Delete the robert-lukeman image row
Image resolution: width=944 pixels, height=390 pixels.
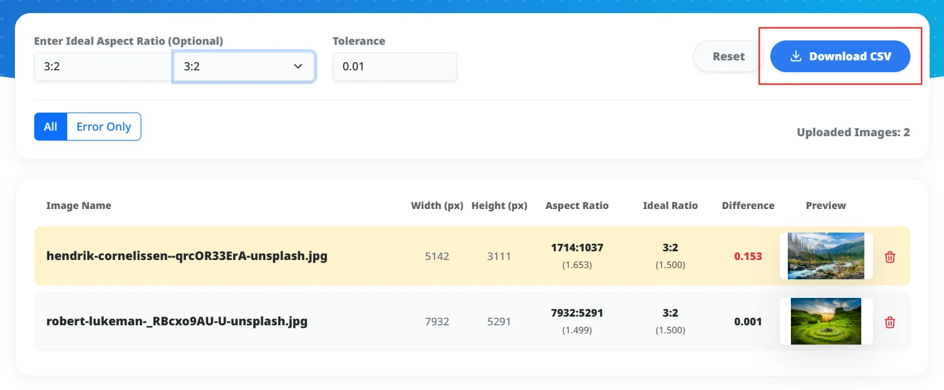[890, 322]
